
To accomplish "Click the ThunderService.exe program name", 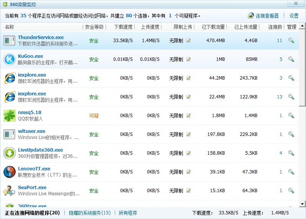I will coord(41,38).
